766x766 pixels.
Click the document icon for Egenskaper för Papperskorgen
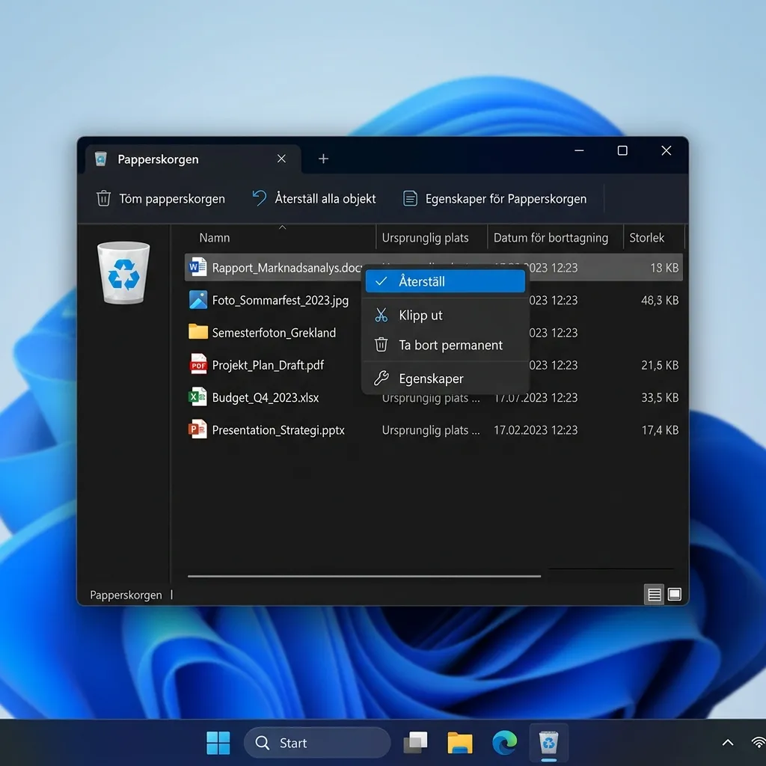pos(410,198)
